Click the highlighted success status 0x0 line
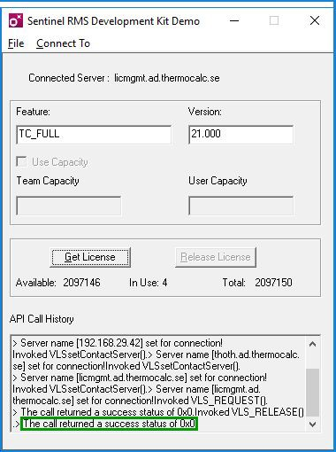The width and height of the screenshot is (336, 452). (109, 424)
